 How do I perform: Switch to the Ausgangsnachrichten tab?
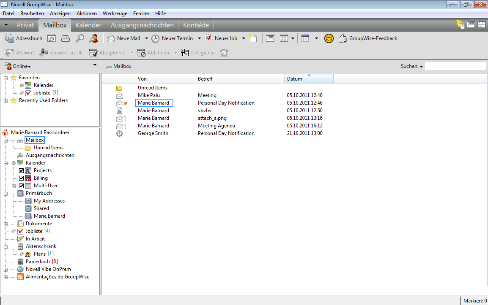(x=142, y=25)
